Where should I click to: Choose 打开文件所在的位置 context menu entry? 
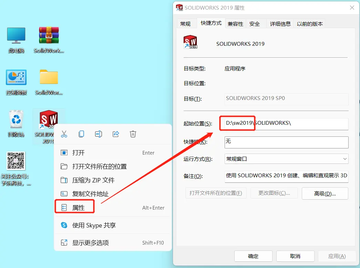pyautogui.click(x=113, y=167)
